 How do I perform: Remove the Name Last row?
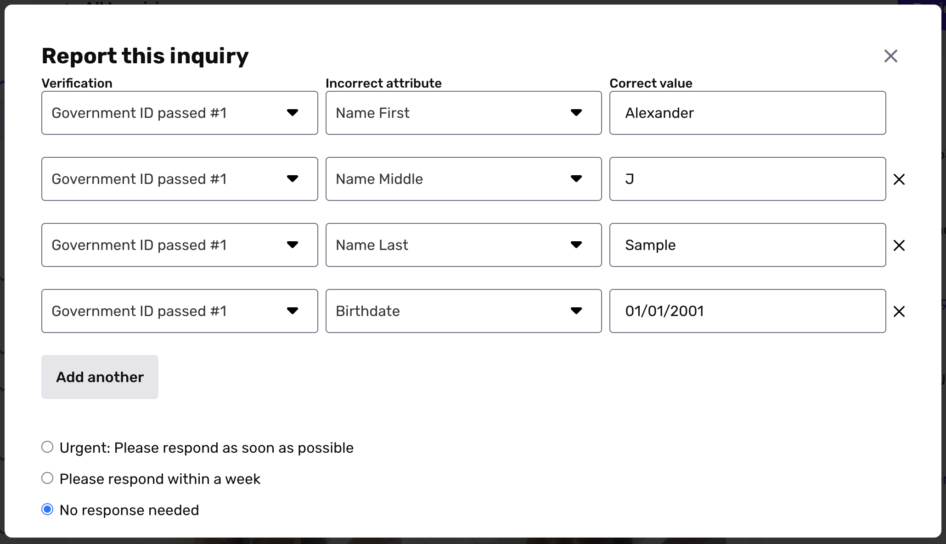tap(899, 245)
